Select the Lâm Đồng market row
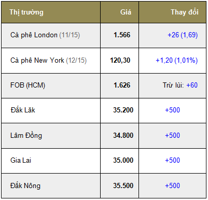This screenshot has width=208, height=200. [x=104, y=136]
